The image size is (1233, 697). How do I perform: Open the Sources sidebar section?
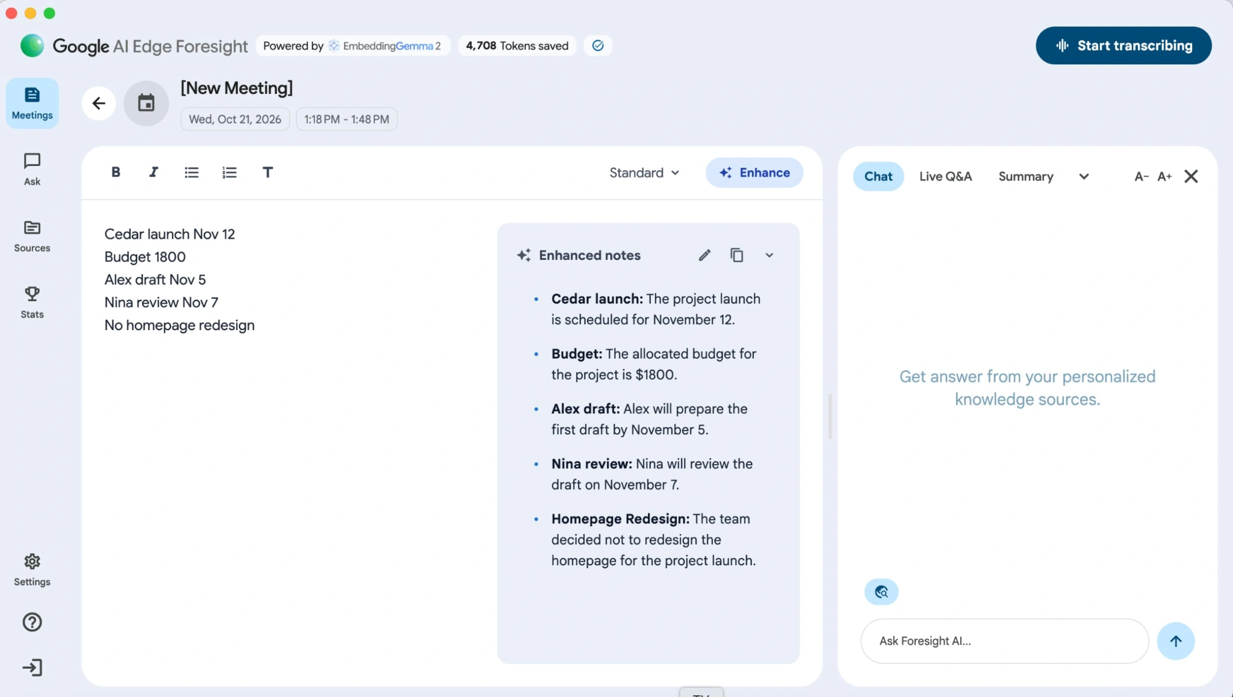[32, 236]
